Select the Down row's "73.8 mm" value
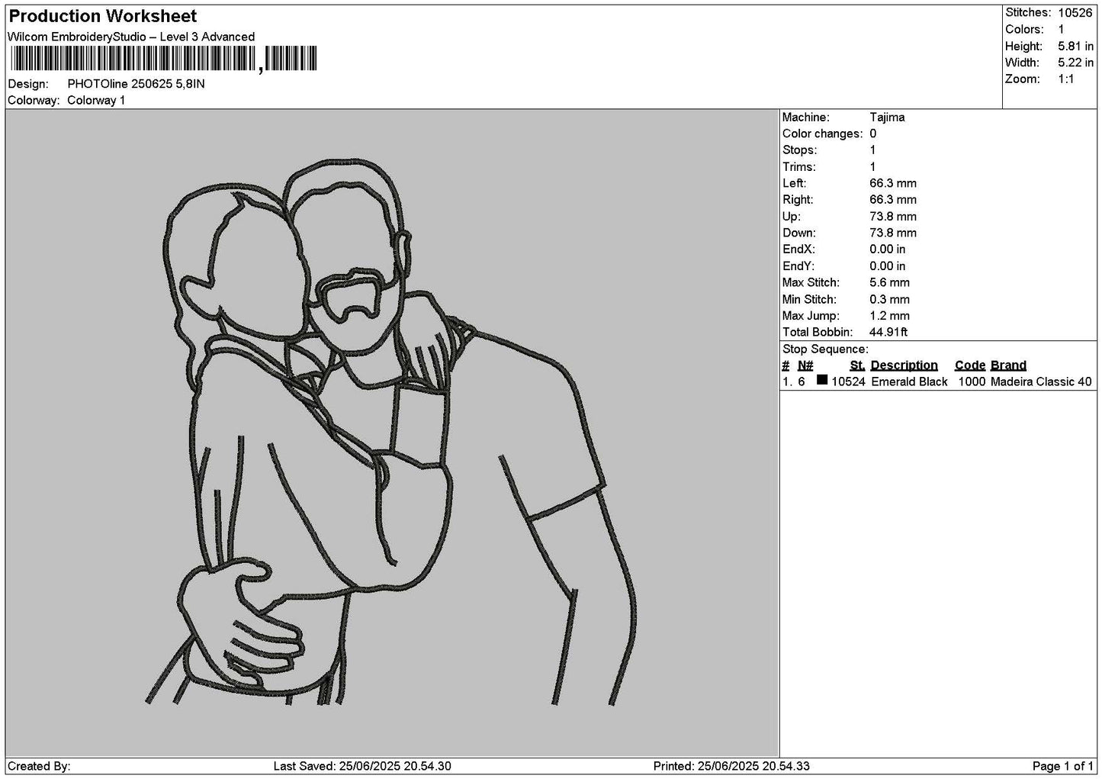The height and width of the screenshot is (779, 1102). point(893,233)
